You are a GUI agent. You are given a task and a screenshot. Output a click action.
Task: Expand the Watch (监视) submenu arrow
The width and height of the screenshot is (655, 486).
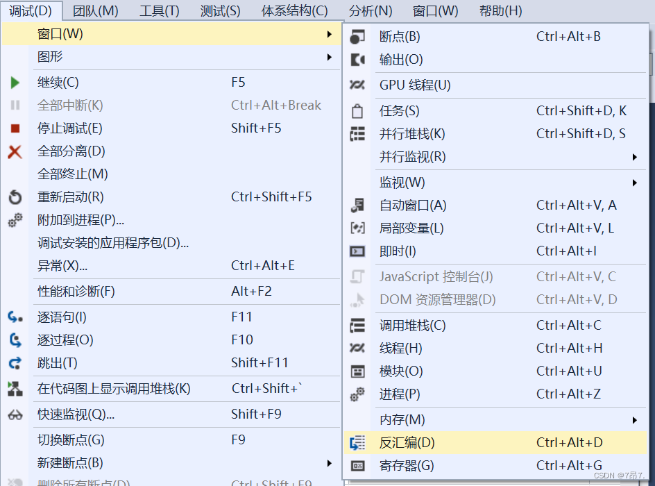pos(634,183)
